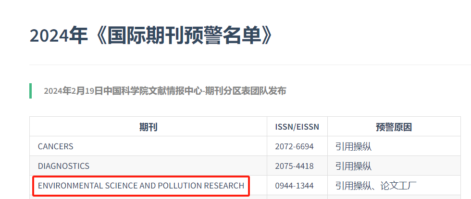471x199 pixels.
Task: Click 引用操纵 reason in CANCERS row
Action: pos(354,146)
